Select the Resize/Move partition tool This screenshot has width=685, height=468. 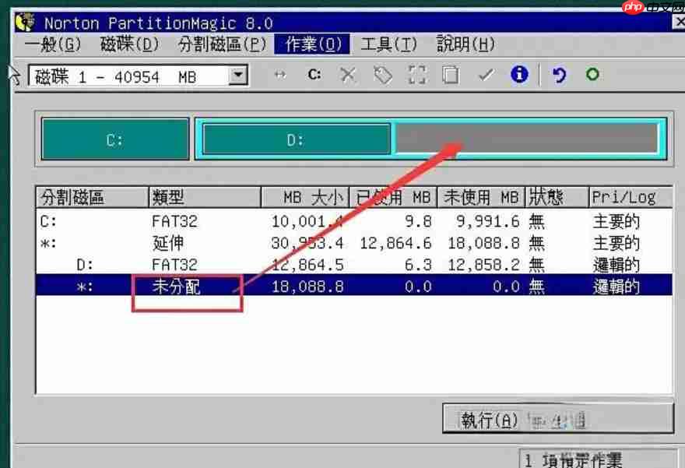[282, 75]
